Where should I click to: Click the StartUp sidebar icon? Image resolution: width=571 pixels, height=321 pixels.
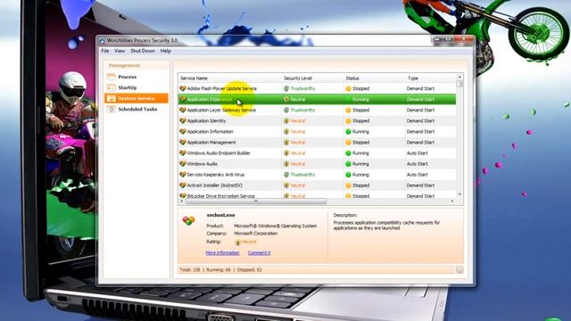(111, 87)
